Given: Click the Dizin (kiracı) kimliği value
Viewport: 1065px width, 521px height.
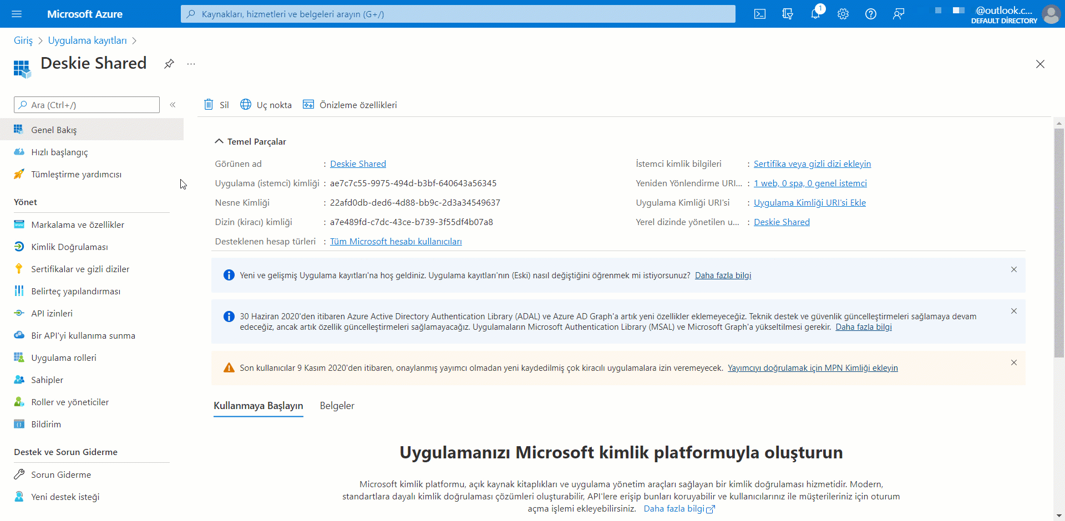Looking at the screenshot, I should [412, 222].
